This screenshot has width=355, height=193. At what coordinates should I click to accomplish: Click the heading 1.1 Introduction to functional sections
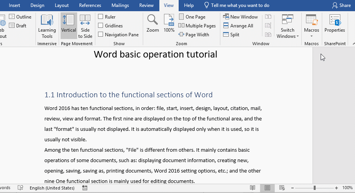[x=128, y=95]
